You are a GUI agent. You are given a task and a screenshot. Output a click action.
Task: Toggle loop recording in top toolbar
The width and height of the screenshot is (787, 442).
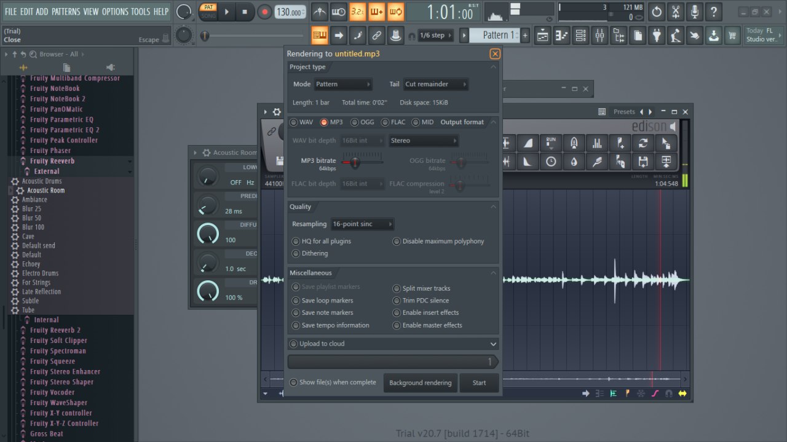point(396,11)
